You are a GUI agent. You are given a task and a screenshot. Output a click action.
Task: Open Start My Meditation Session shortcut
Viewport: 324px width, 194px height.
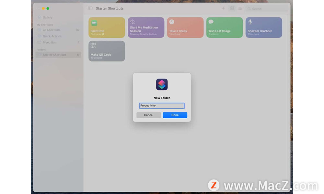146,27
